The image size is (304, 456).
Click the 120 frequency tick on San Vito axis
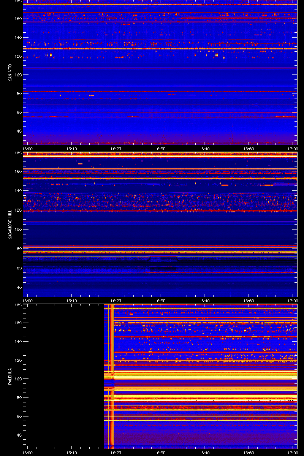coord(17,56)
